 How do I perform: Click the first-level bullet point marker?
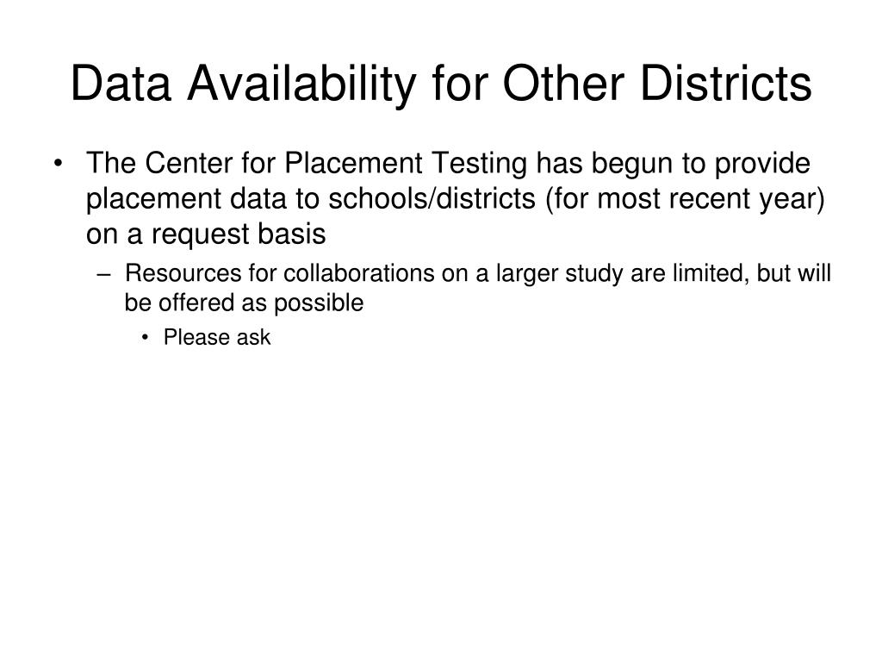coord(58,164)
